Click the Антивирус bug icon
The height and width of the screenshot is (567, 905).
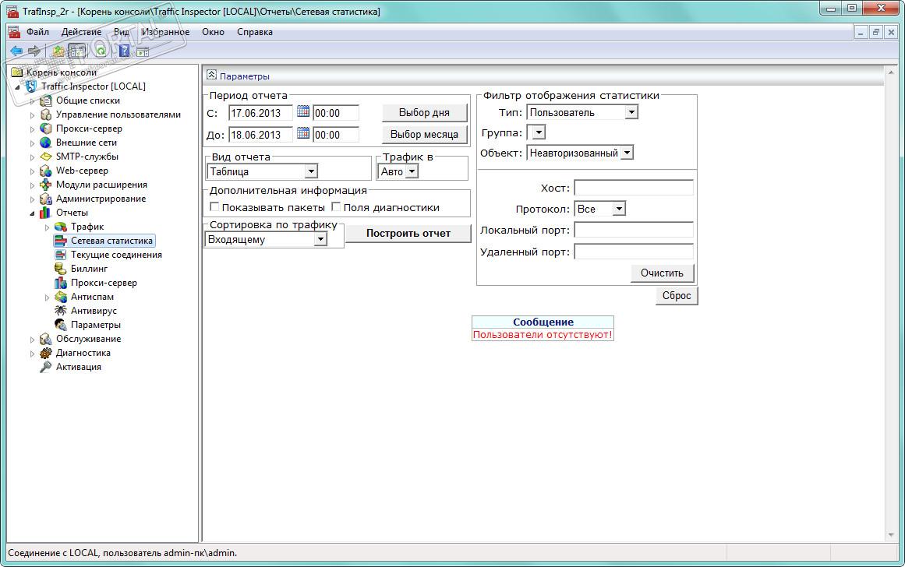61,310
